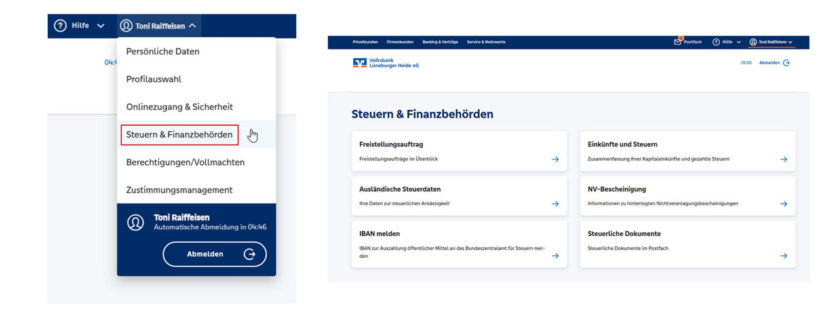
Task: Expand Hilfe dropdown chevron in right page header
Action: pos(739,42)
